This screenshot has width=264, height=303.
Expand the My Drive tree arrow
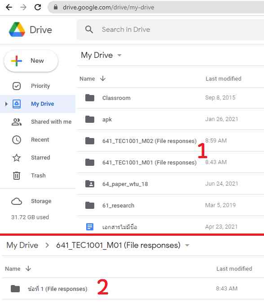[x=6, y=104]
